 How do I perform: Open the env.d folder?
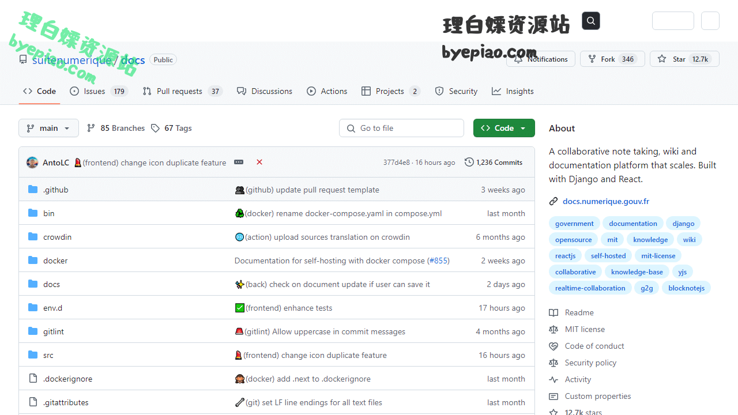(x=52, y=308)
